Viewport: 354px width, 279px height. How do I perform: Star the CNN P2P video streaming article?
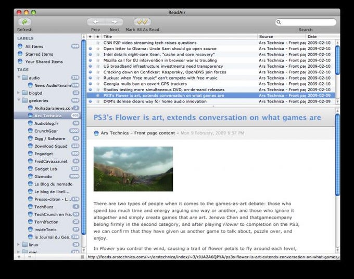pyautogui.click(x=98, y=43)
